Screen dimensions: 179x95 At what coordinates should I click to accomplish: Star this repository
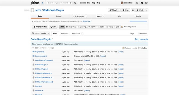click(x=126, y=10)
